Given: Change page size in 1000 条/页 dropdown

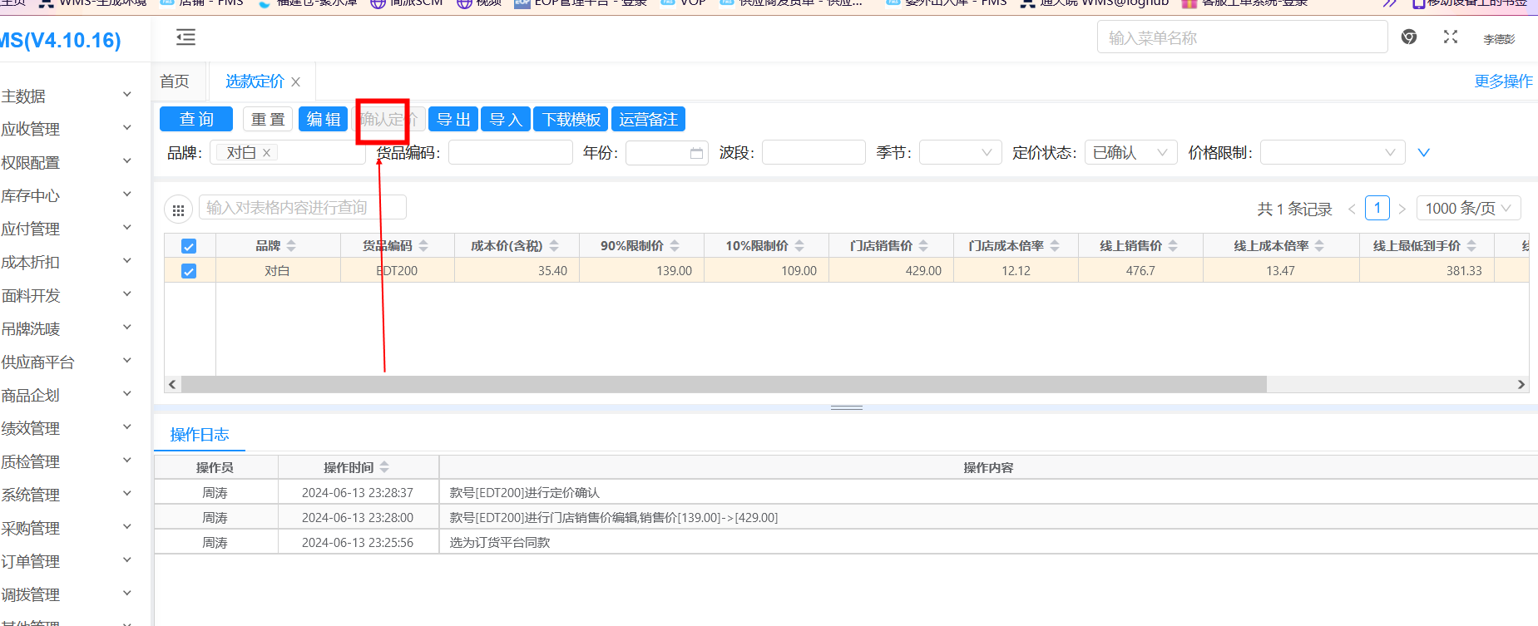Looking at the screenshot, I should click(x=1468, y=209).
